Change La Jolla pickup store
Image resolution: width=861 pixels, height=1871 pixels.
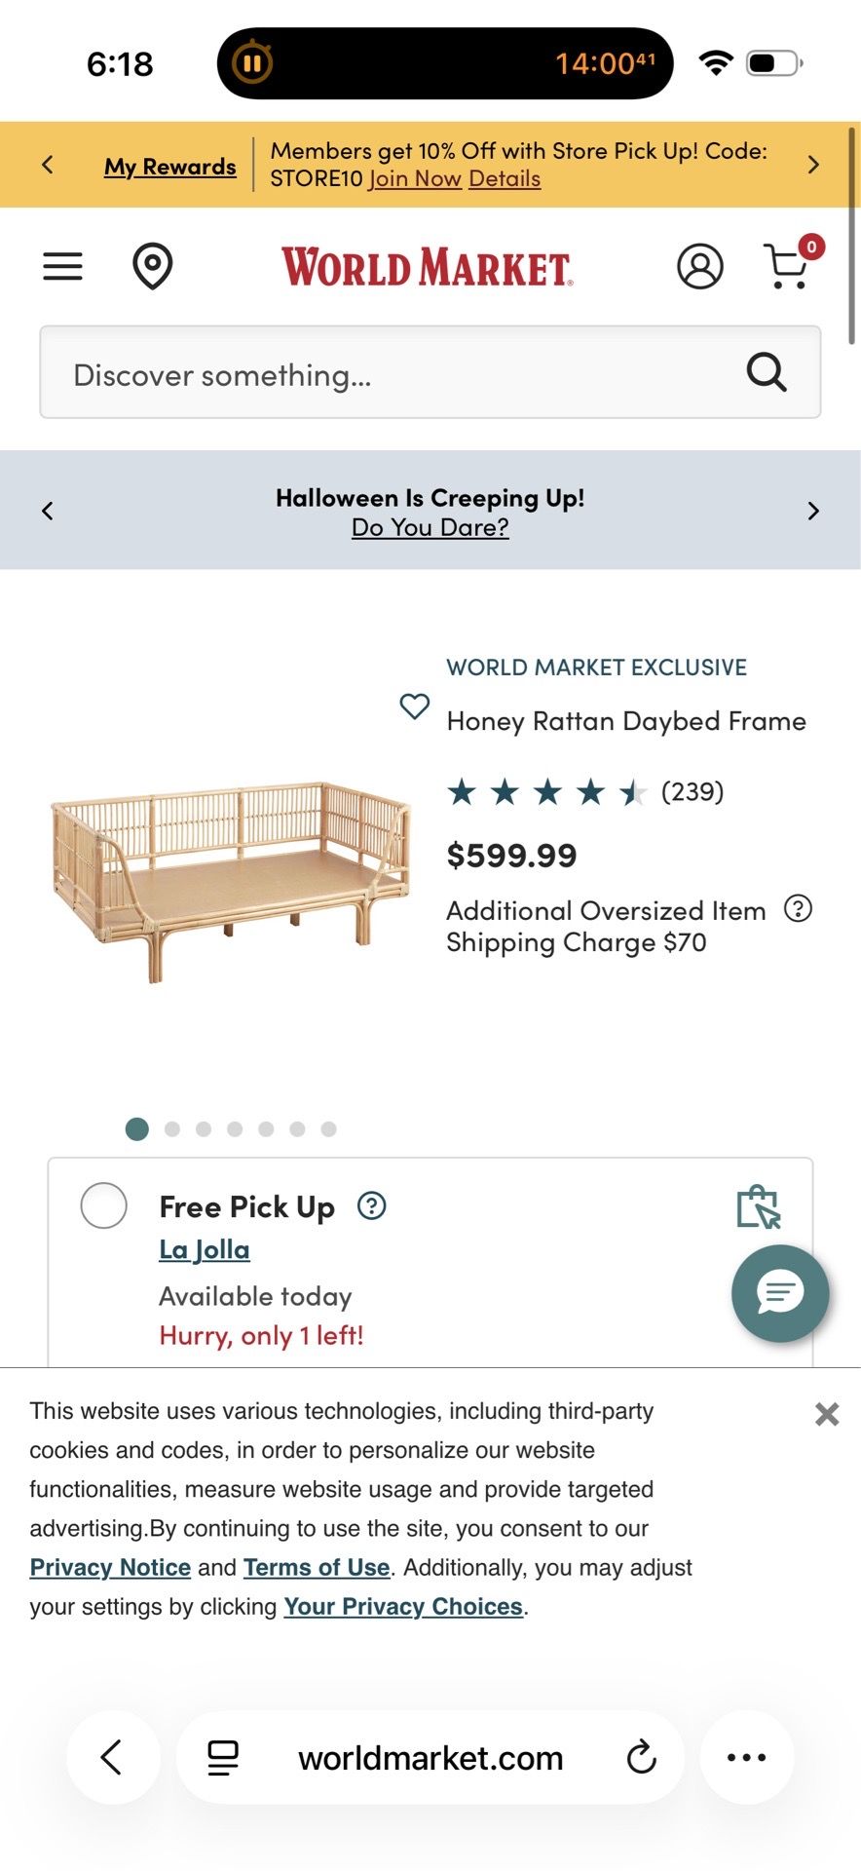[x=205, y=1249]
